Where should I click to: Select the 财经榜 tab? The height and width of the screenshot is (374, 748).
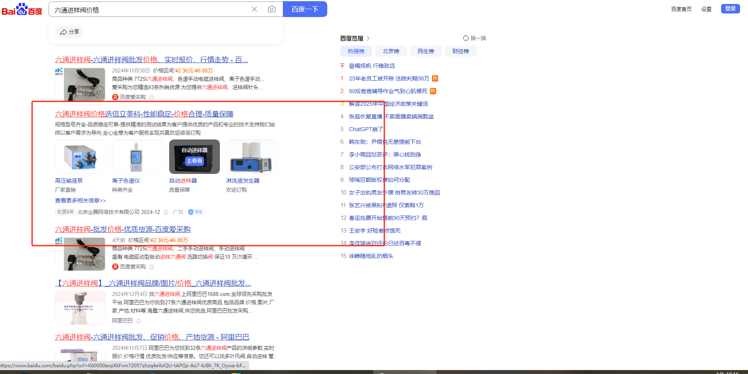tap(460, 51)
